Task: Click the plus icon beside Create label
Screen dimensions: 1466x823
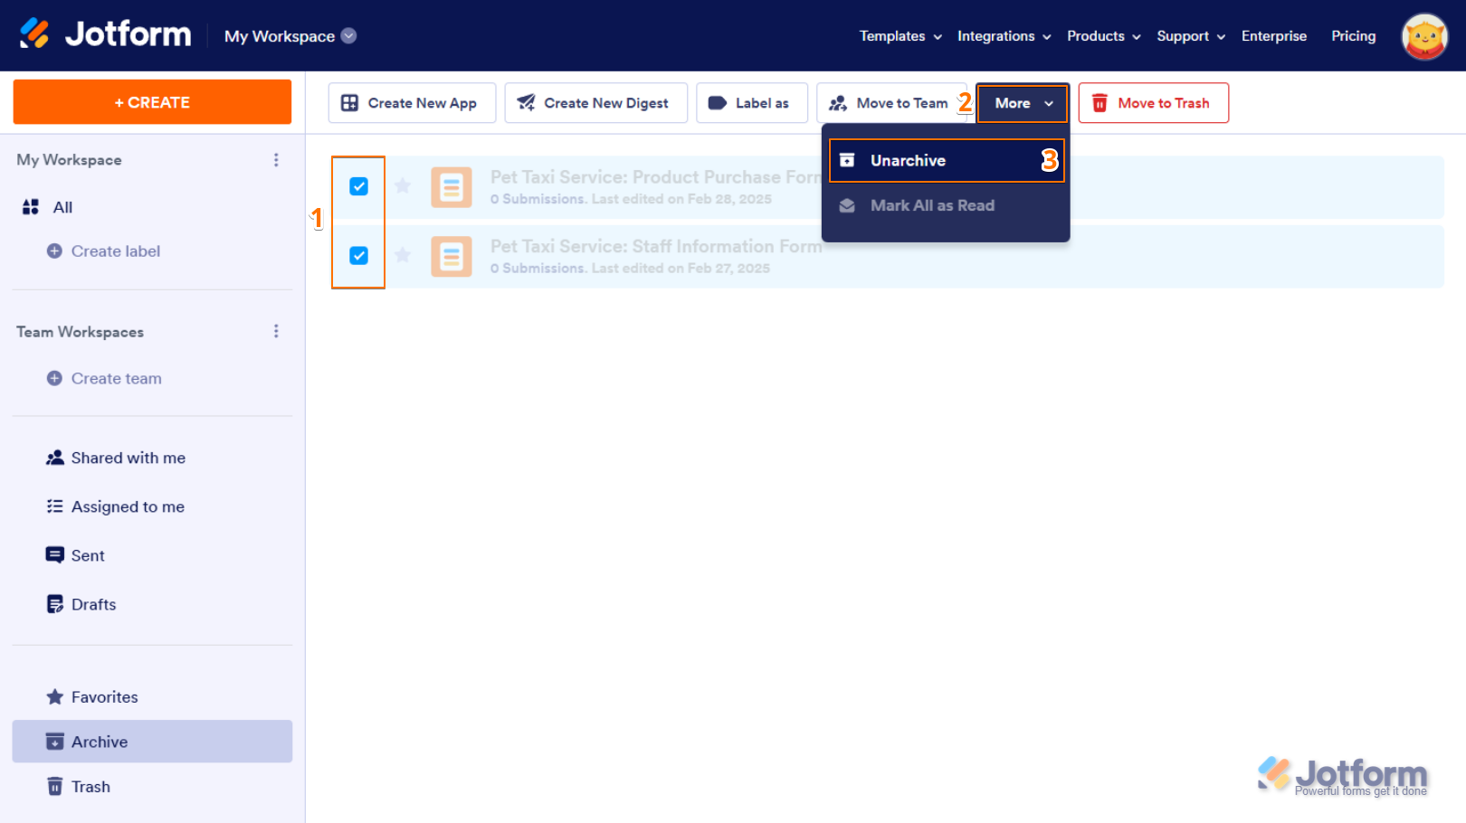Action: [x=54, y=251]
